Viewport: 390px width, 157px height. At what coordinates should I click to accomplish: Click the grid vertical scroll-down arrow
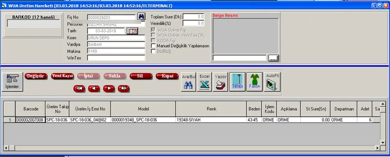coord(383,143)
